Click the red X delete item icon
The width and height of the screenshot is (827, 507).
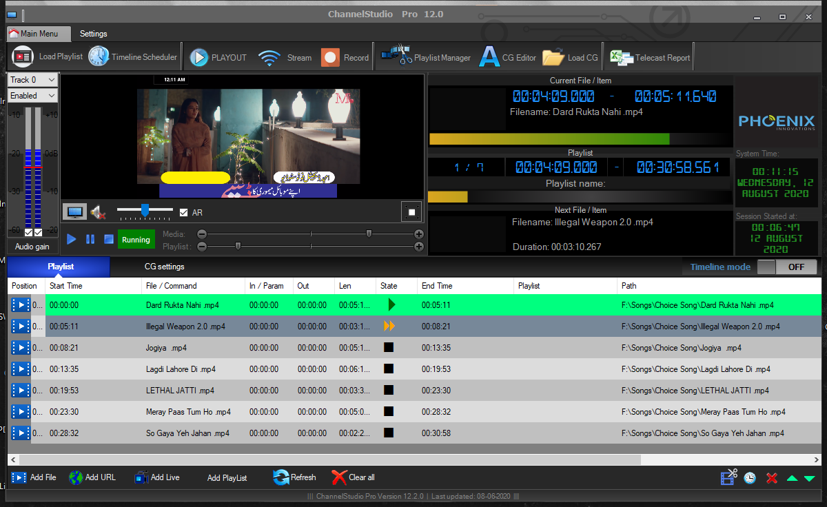pyautogui.click(x=772, y=478)
